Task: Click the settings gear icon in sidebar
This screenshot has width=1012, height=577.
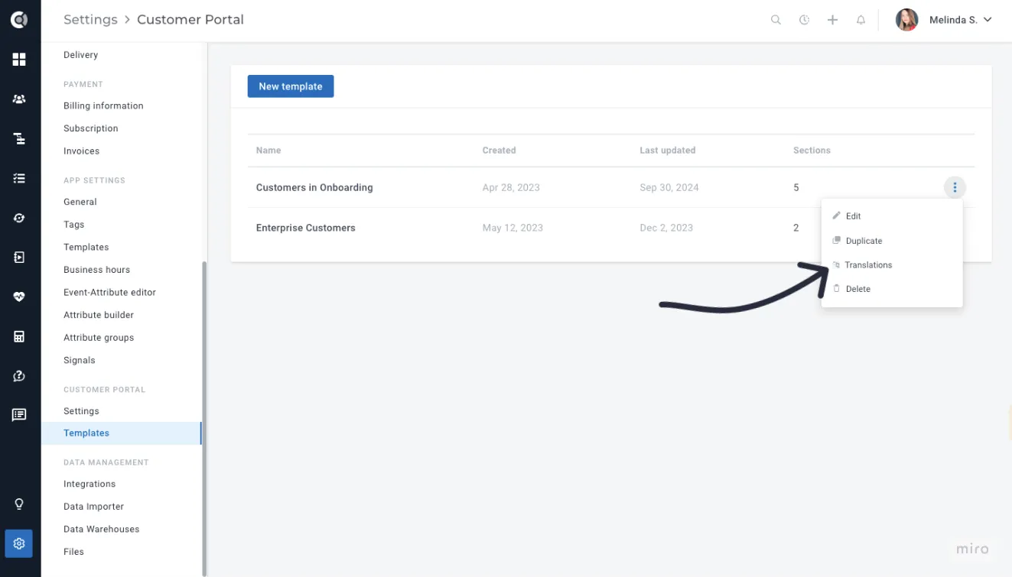Action: [x=19, y=543]
